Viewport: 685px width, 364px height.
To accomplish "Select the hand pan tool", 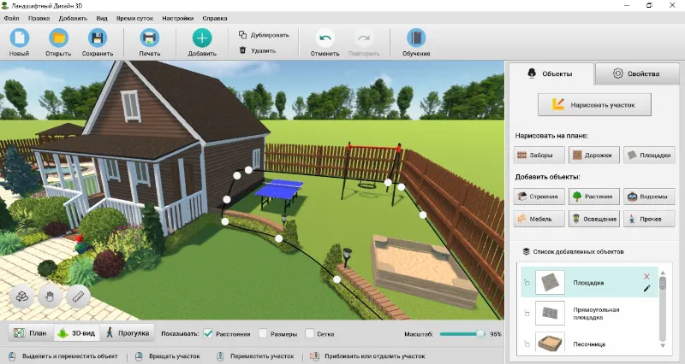I will (50, 296).
